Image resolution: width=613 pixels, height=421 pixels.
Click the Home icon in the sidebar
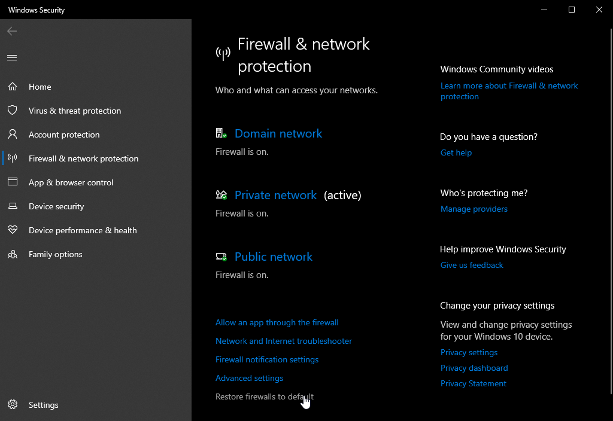13,87
